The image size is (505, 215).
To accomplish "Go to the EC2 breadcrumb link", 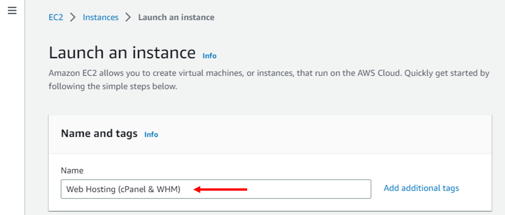I will pos(56,17).
